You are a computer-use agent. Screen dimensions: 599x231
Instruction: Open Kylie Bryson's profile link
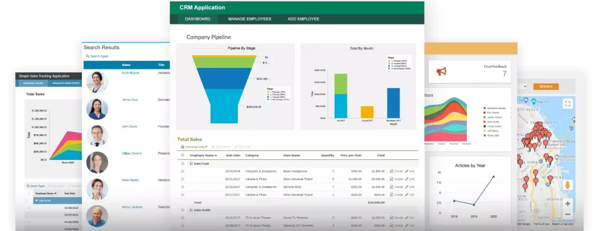(x=130, y=72)
